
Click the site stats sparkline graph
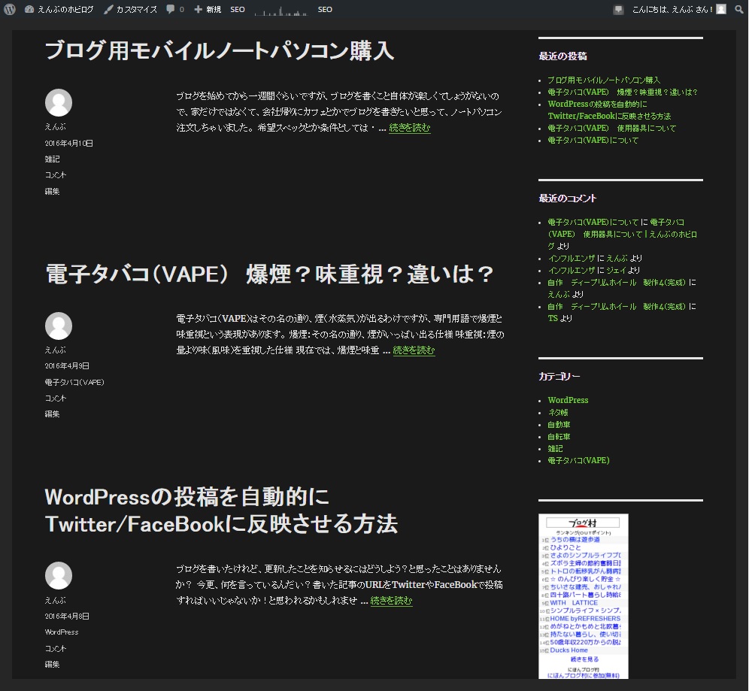(x=281, y=10)
